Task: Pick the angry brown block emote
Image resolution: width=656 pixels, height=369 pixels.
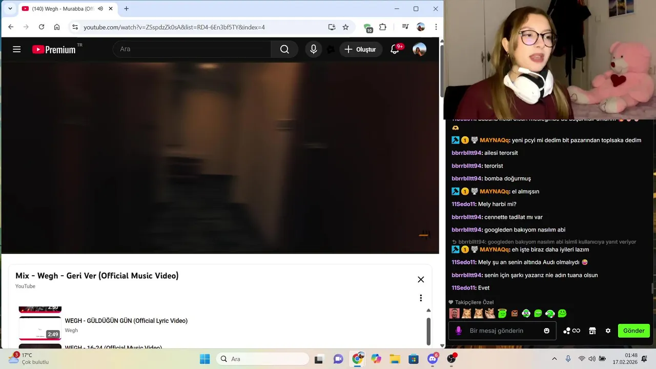Action: click(x=515, y=313)
